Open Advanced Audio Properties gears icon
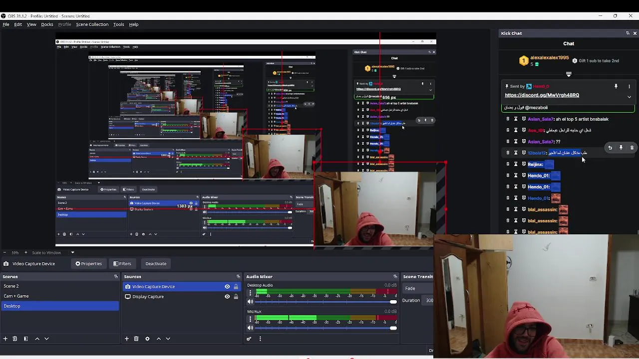Screen dimensions: 639x359 [249, 339]
